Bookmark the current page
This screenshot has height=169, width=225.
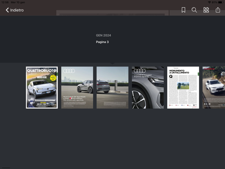[x=183, y=10]
